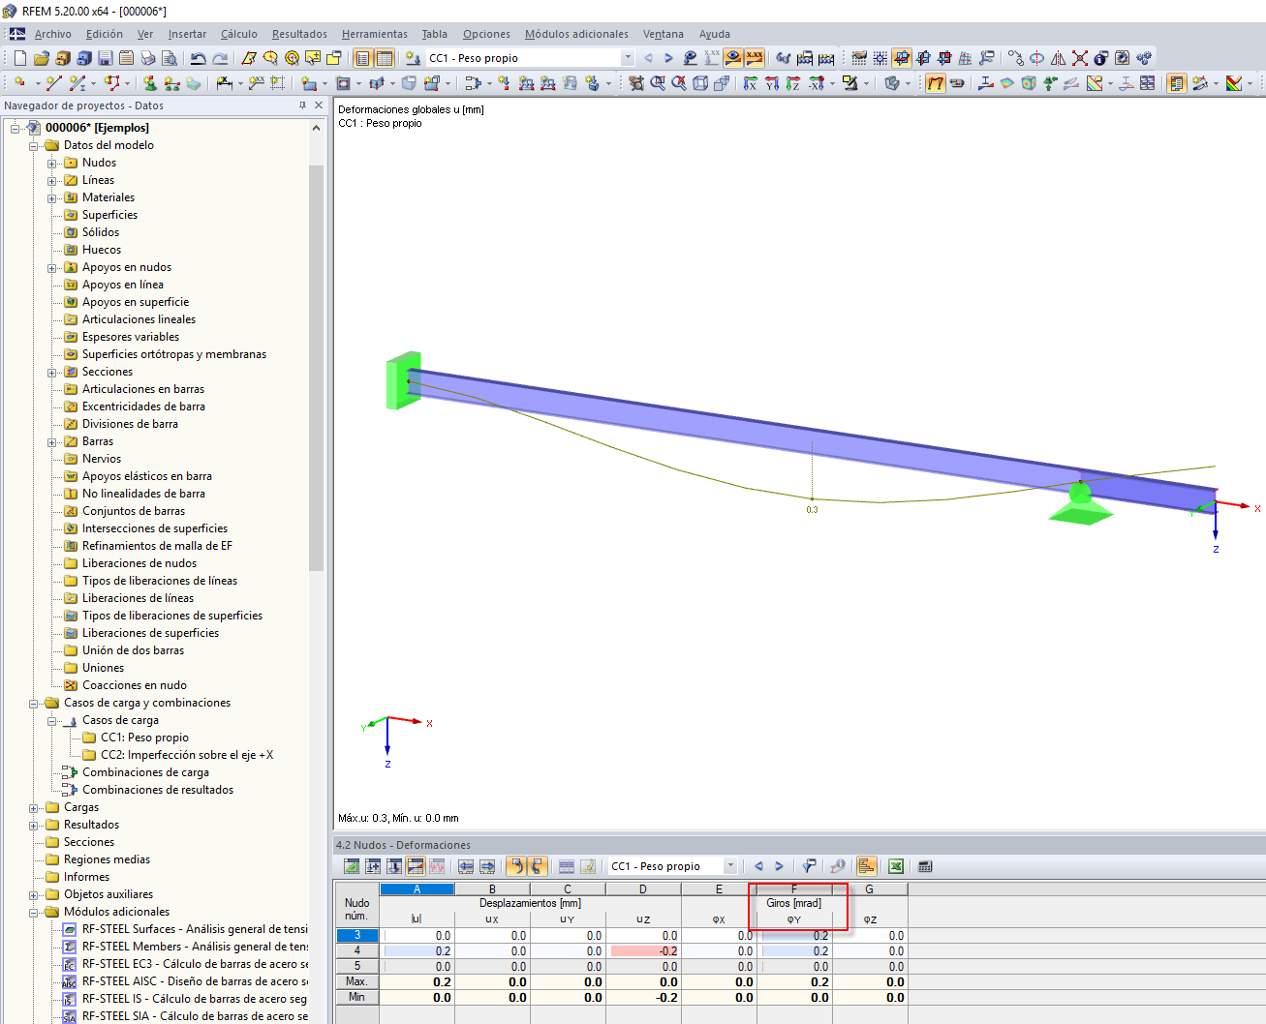Expand the Nudos tree node
Viewport: 1266px width, 1024px height.
point(52,163)
